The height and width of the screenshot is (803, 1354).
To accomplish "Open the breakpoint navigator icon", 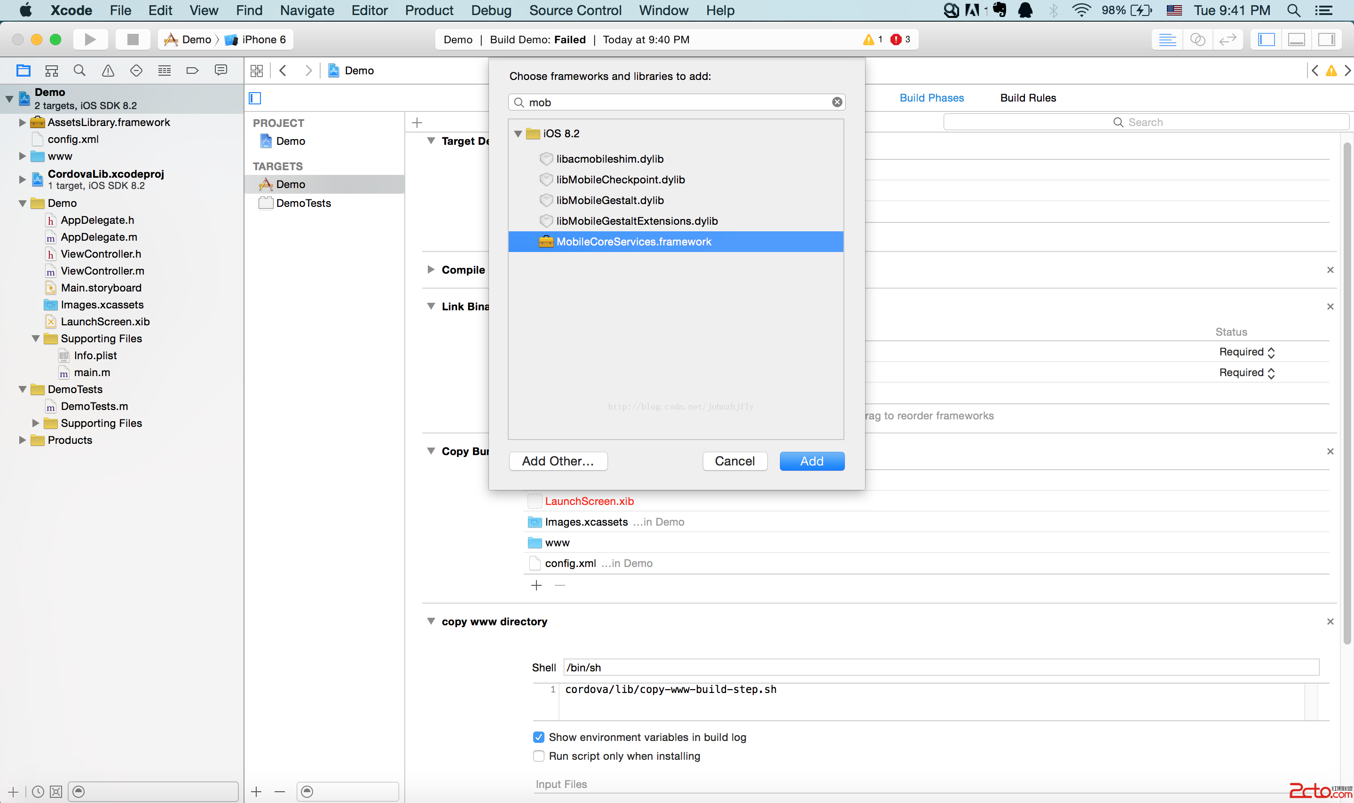I will pos(192,71).
